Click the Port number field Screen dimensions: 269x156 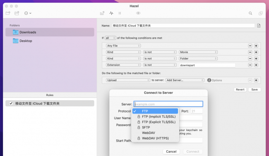197,111
